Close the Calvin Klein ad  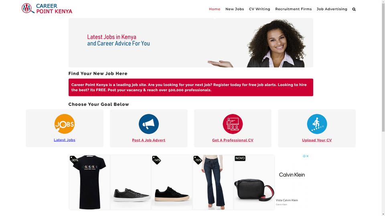click(308, 156)
